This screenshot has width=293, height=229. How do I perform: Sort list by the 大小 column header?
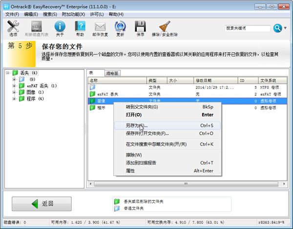click(x=180, y=81)
